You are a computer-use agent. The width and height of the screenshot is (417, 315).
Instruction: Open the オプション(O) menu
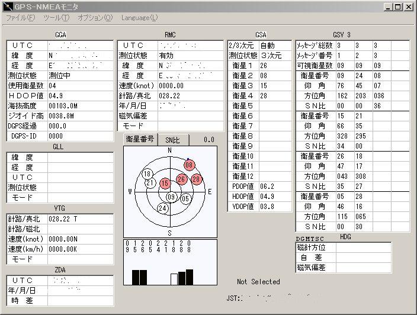coord(95,18)
